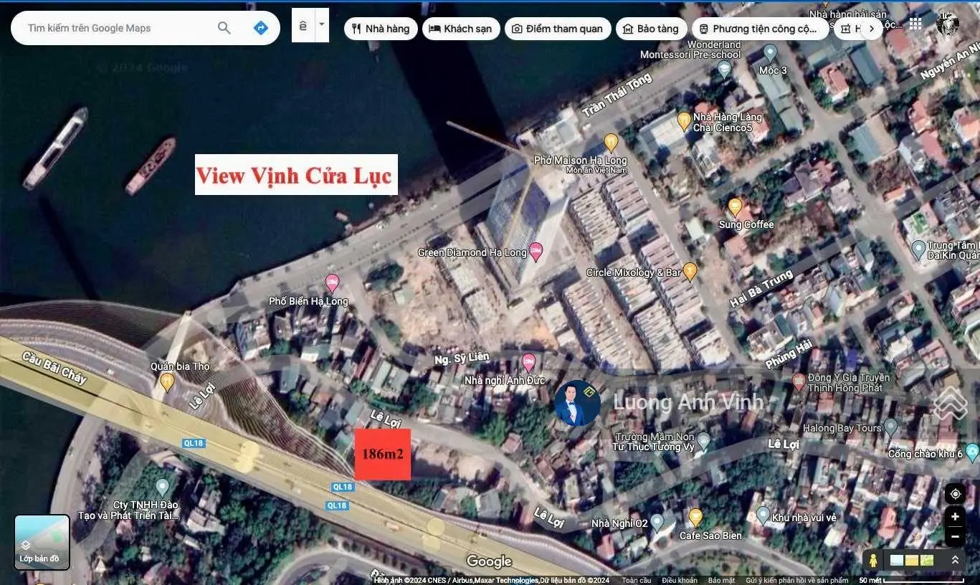Open Mộc 3 pin
The height and width of the screenshot is (585, 980).
[x=770, y=52]
